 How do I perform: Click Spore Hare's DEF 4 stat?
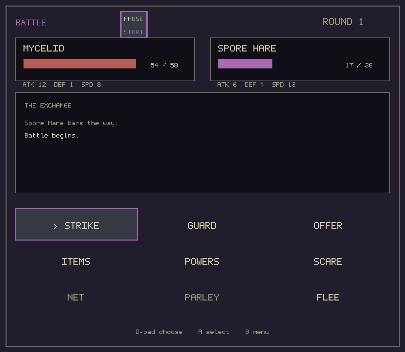click(x=254, y=84)
